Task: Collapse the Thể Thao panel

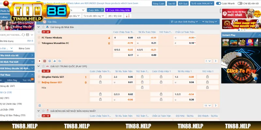Action: tap(17, 75)
